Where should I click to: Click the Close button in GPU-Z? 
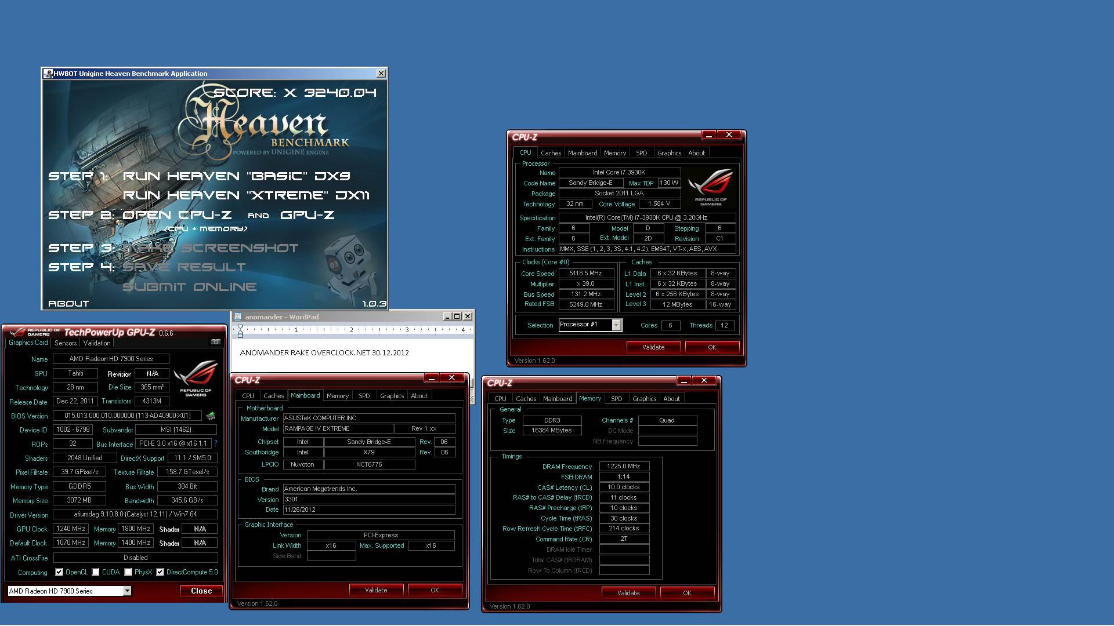tap(201, 591)
